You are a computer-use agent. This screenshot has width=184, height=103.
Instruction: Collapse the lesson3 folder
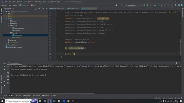coord(8,26)
